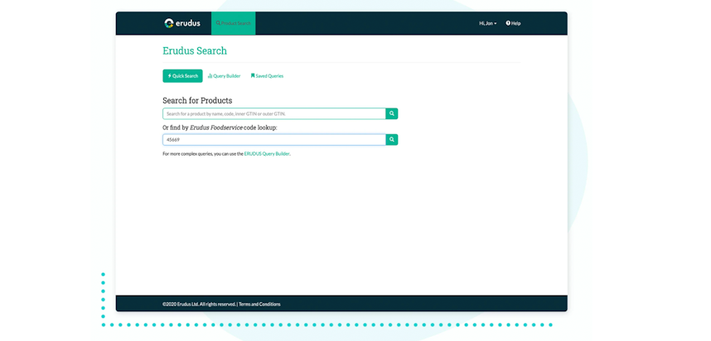This screenshot has width=711, height=341.
Task: Click the Search for Products heading
Action: (197, 100)
